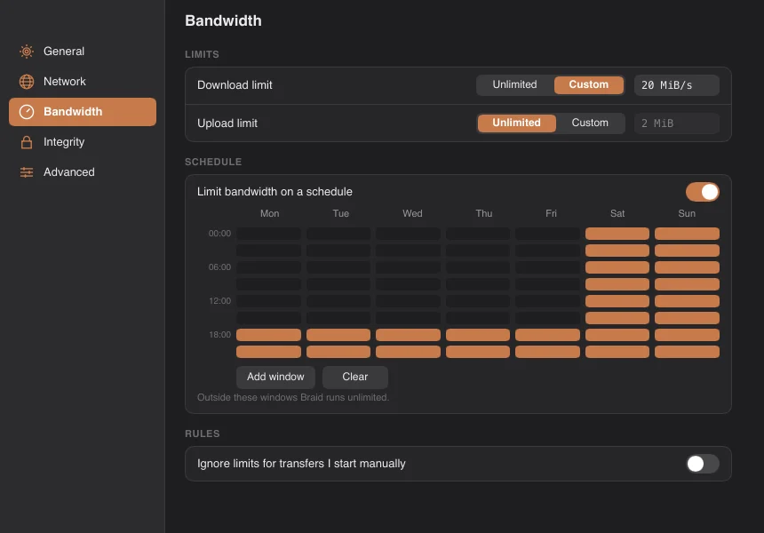Select the Bandwidth sidebar tab

point(83,112)
